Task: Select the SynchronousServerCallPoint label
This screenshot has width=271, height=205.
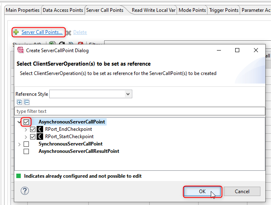Action: click(x=70, y=144)
